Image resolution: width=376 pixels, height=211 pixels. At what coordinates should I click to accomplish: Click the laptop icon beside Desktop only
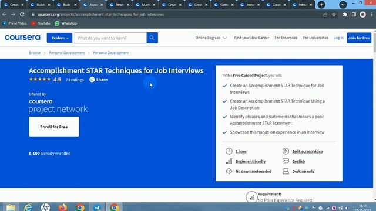pos(286,171)
